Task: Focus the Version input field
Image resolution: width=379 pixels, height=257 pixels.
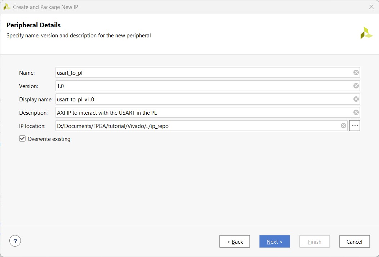Action: click(x=204, y=86)
